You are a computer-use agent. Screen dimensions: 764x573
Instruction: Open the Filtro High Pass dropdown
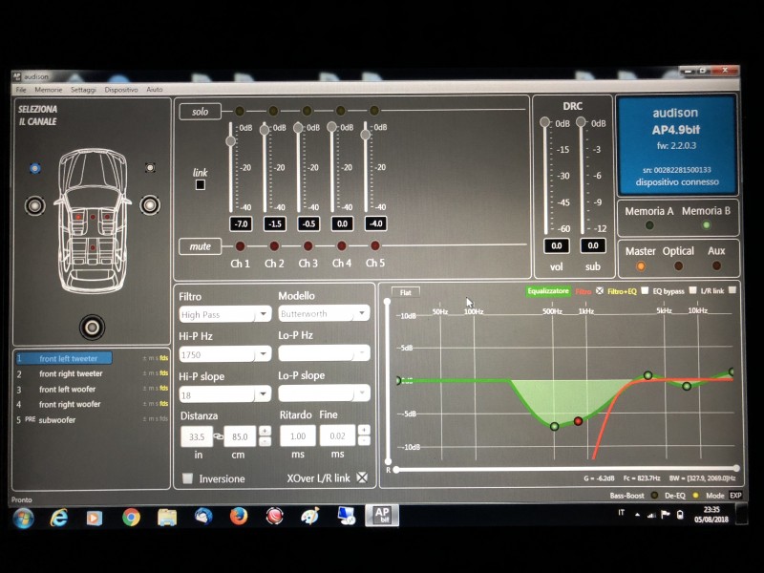pyautogui.click(x=225, y=314)
